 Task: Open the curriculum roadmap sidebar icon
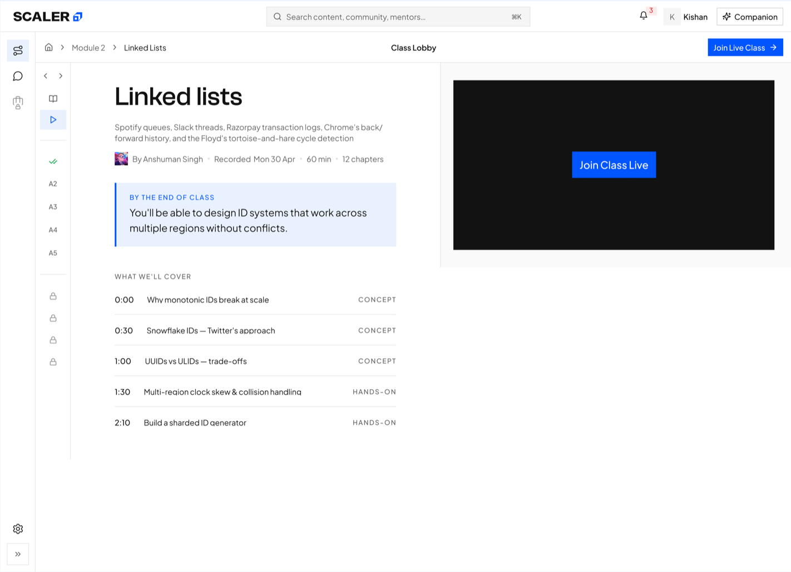[18, 51]
